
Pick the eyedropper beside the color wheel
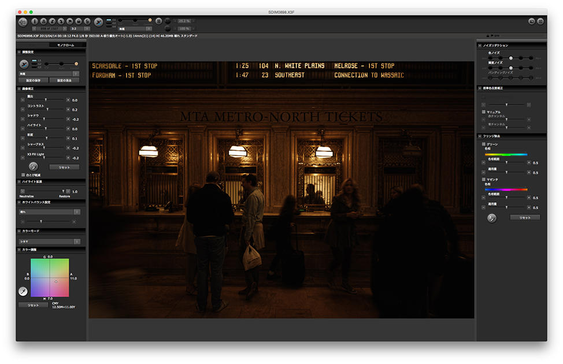point(23,291)
